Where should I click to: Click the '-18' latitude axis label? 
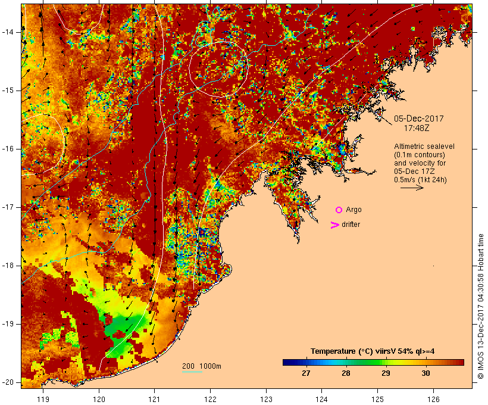tap(8, 266)
